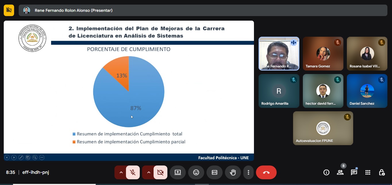
Task: Click the Autoevaluacion FPUNE participant tile
Action: click(323, 128)
